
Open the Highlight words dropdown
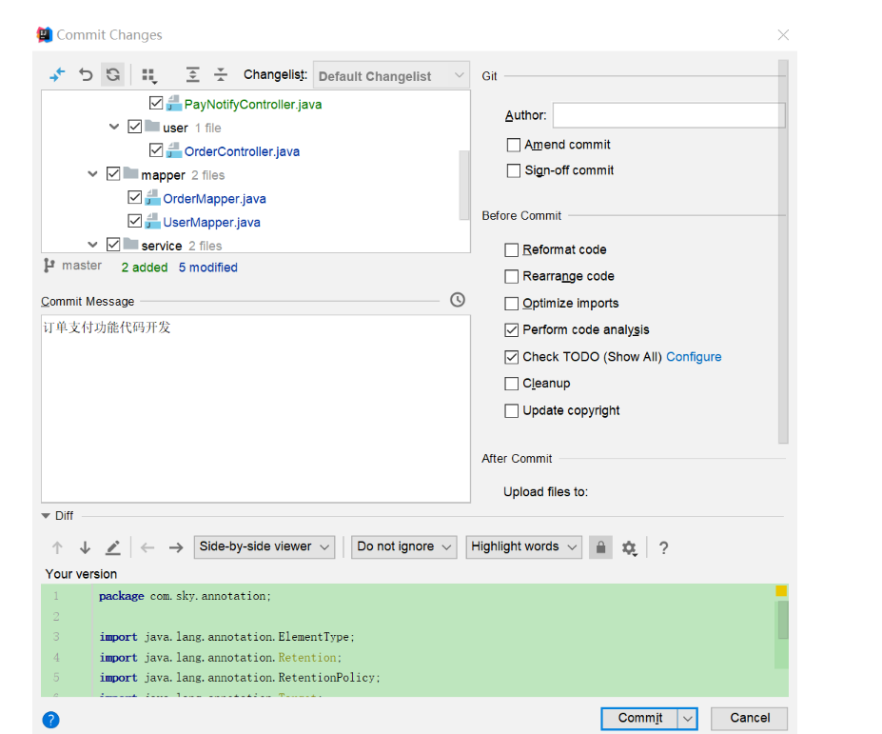click(523, 547)
